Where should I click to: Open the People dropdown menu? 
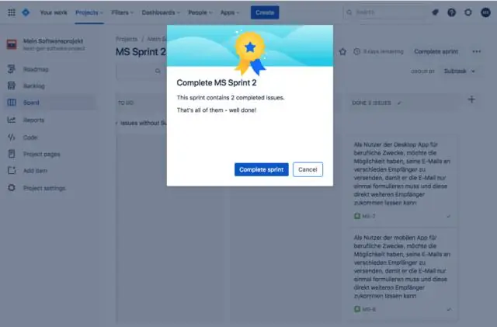click(x=200, y=12)
